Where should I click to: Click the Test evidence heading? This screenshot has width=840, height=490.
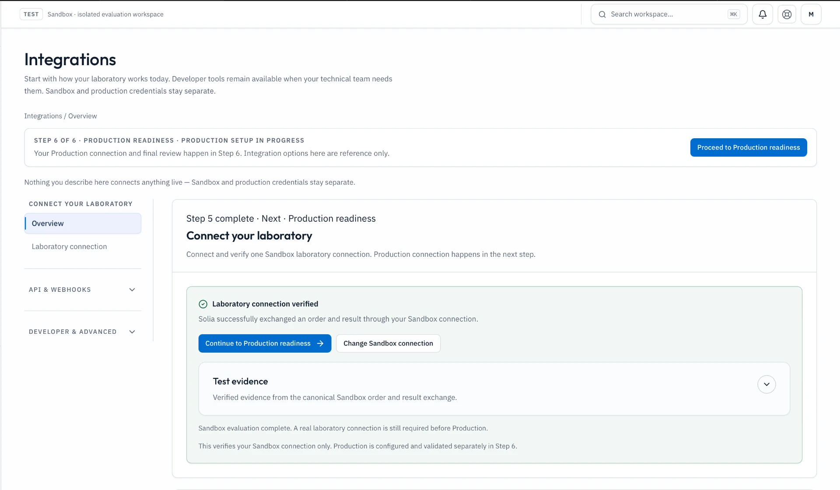pyautogui.click(x=240, y=381)
